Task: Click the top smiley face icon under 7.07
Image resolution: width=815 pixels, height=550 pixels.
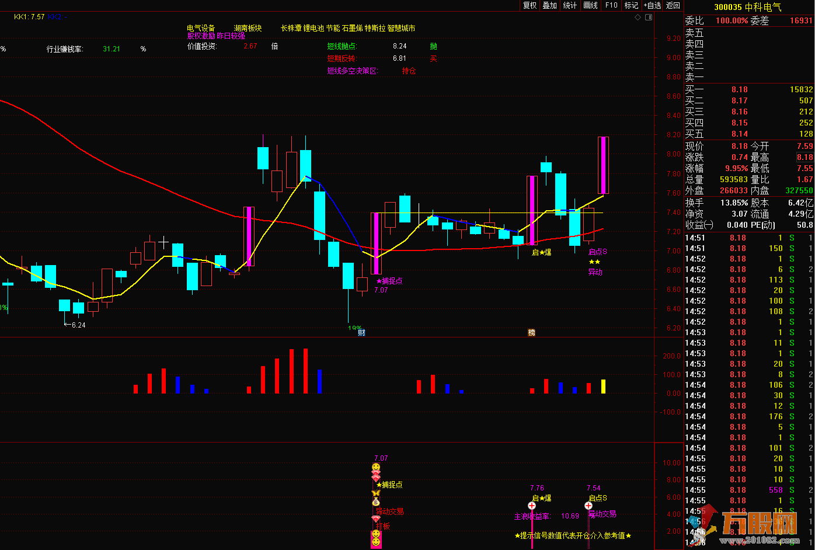Action: (x=376, y=467)
